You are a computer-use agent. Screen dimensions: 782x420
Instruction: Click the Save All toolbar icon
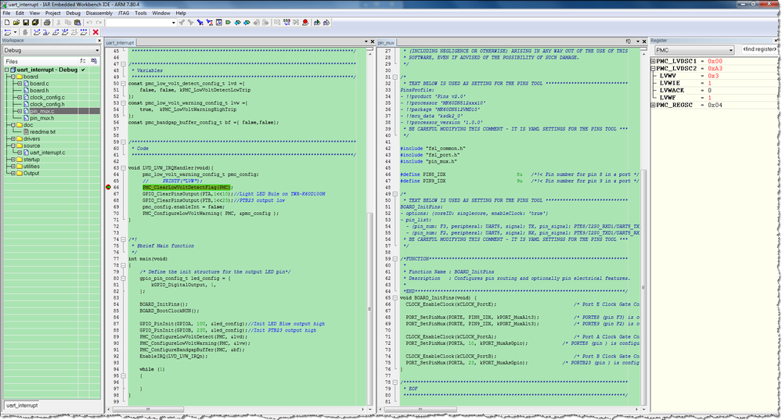point(35,23)
